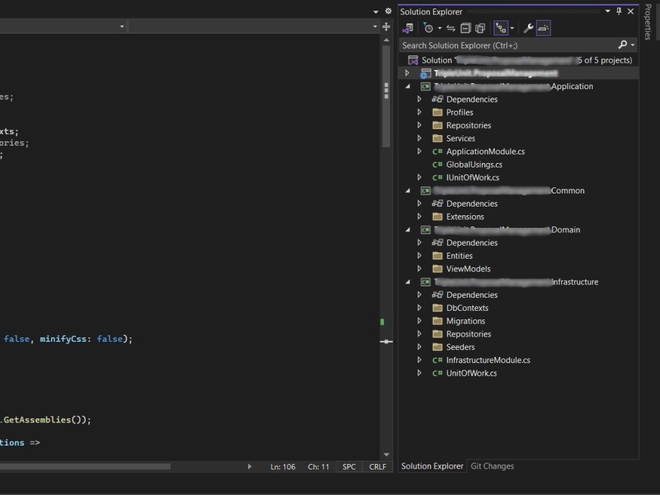Collapse all items using the Collapse All icon
The height and width of the screenshot is (495, 660).
[x=466, y=28]
